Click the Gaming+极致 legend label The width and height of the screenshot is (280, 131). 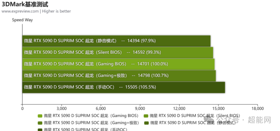91,123
